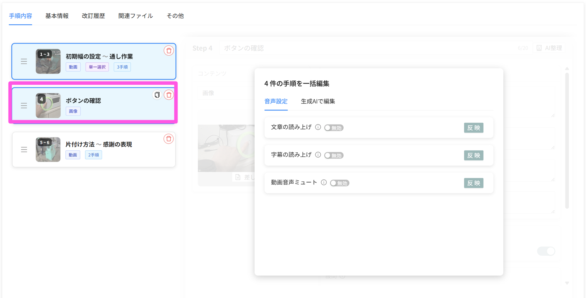Open the 基本情報 tab
The width and height of the screenshot is (586, 298).
pyautogui.click(x=57, y=16)
